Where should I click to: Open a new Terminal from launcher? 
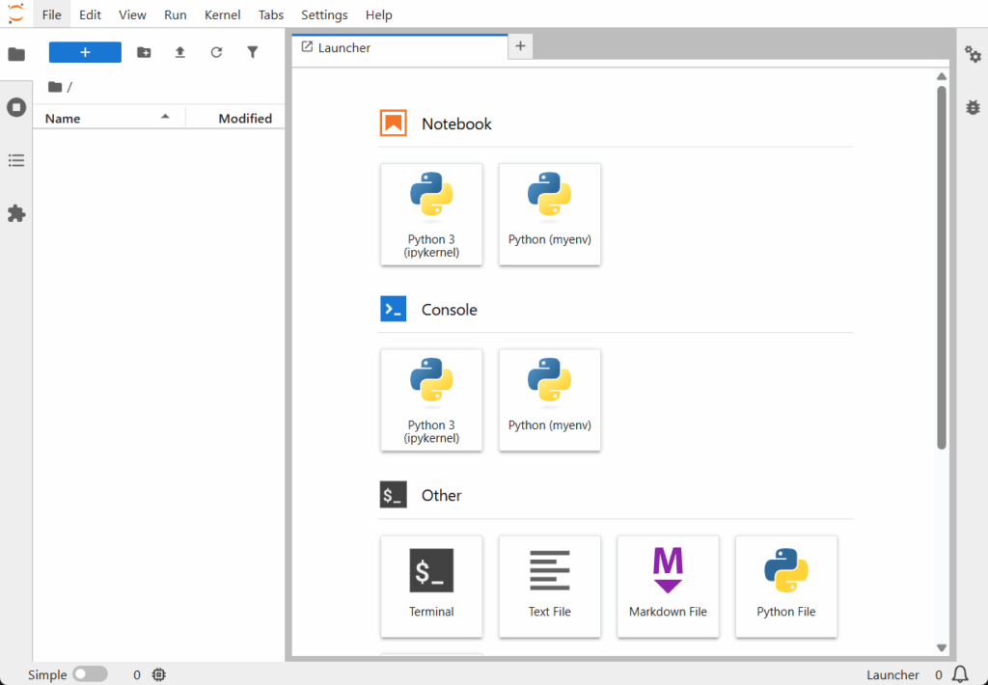[x=431, y=587]
